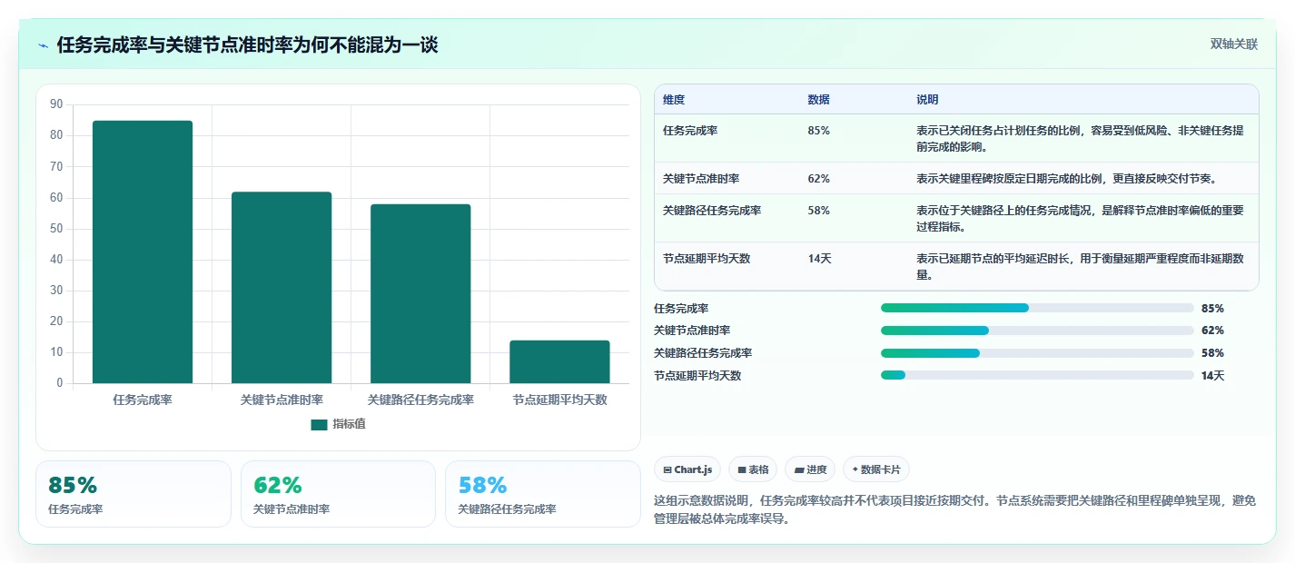Image resolution: width=1295 pixels, height=563 pixels.
Task: Open the 58% 关键路径任务完成率 data card
Action: pyautogui.click(x=543, y=494)
